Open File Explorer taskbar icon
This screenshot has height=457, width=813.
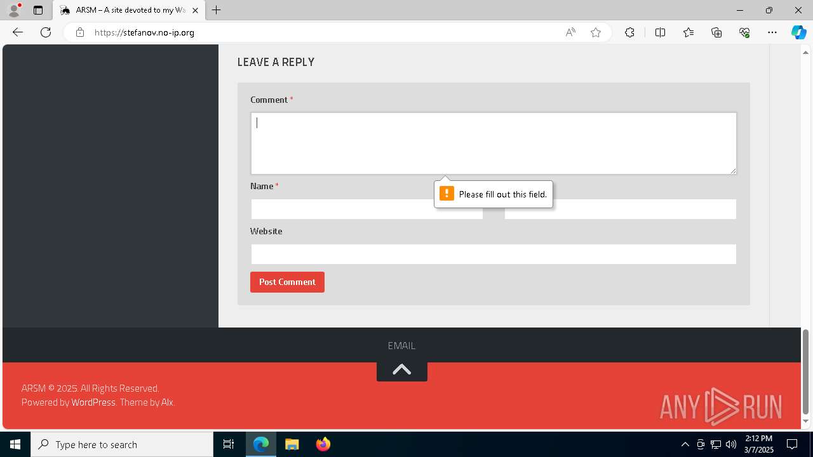pos(292,444)
